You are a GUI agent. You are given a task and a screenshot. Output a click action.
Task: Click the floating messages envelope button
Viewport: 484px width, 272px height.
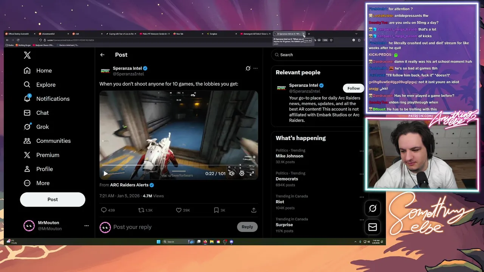372,227
